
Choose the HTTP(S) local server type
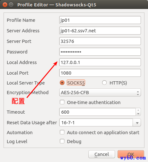pos(104,83)
